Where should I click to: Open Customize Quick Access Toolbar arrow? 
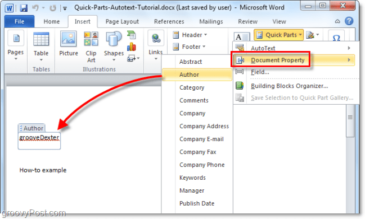[x=65, y=8]
